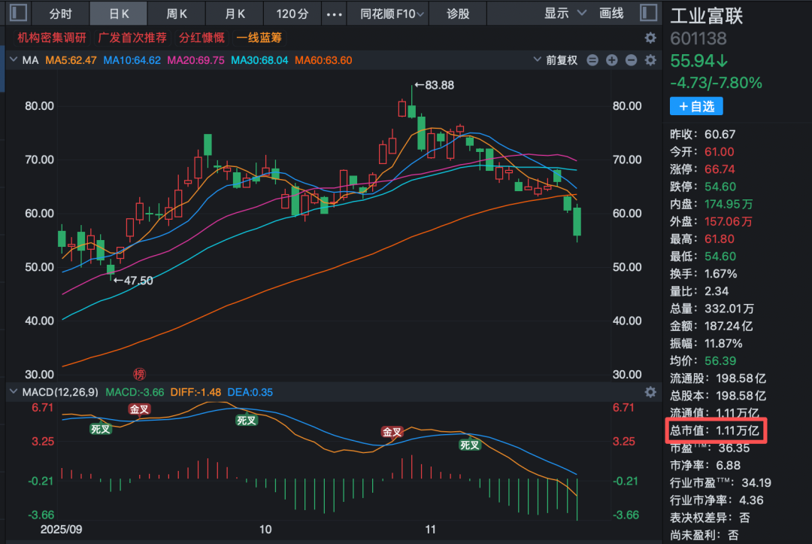The width and height of the screenshot is (812, 544).
Task: Open MACD panel settings gear
Action: click(650, 392)
